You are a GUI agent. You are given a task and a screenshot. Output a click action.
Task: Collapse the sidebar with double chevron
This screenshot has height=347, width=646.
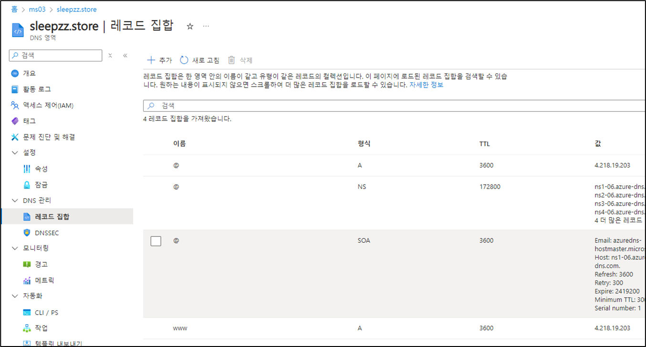pos(125,55)
